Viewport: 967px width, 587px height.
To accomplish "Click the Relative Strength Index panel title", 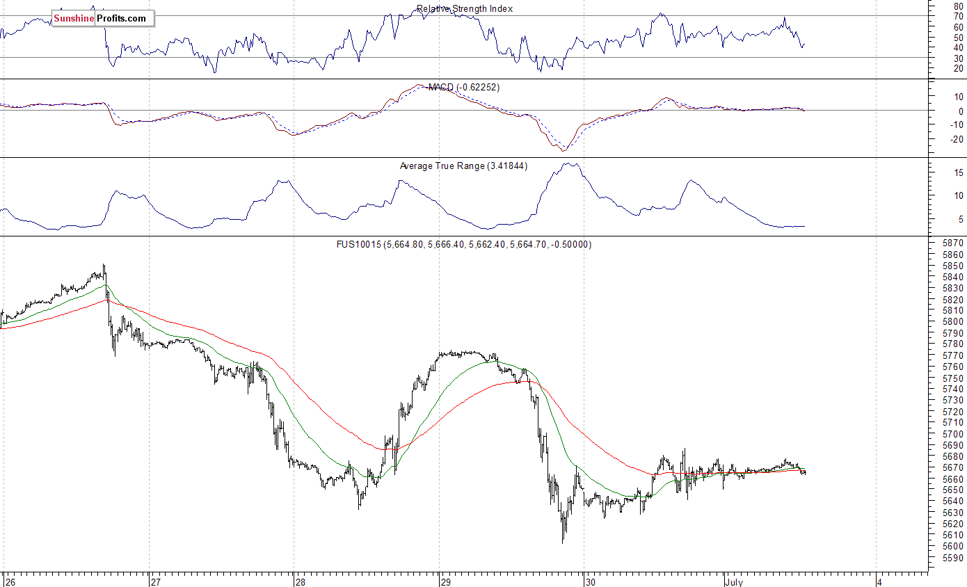I will point(465,9).
